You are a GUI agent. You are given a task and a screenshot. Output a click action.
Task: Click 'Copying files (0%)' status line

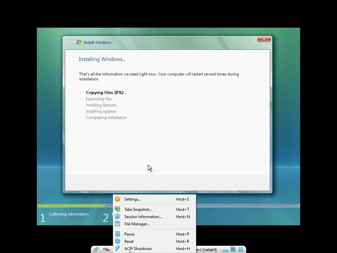[x=106, y=93]
